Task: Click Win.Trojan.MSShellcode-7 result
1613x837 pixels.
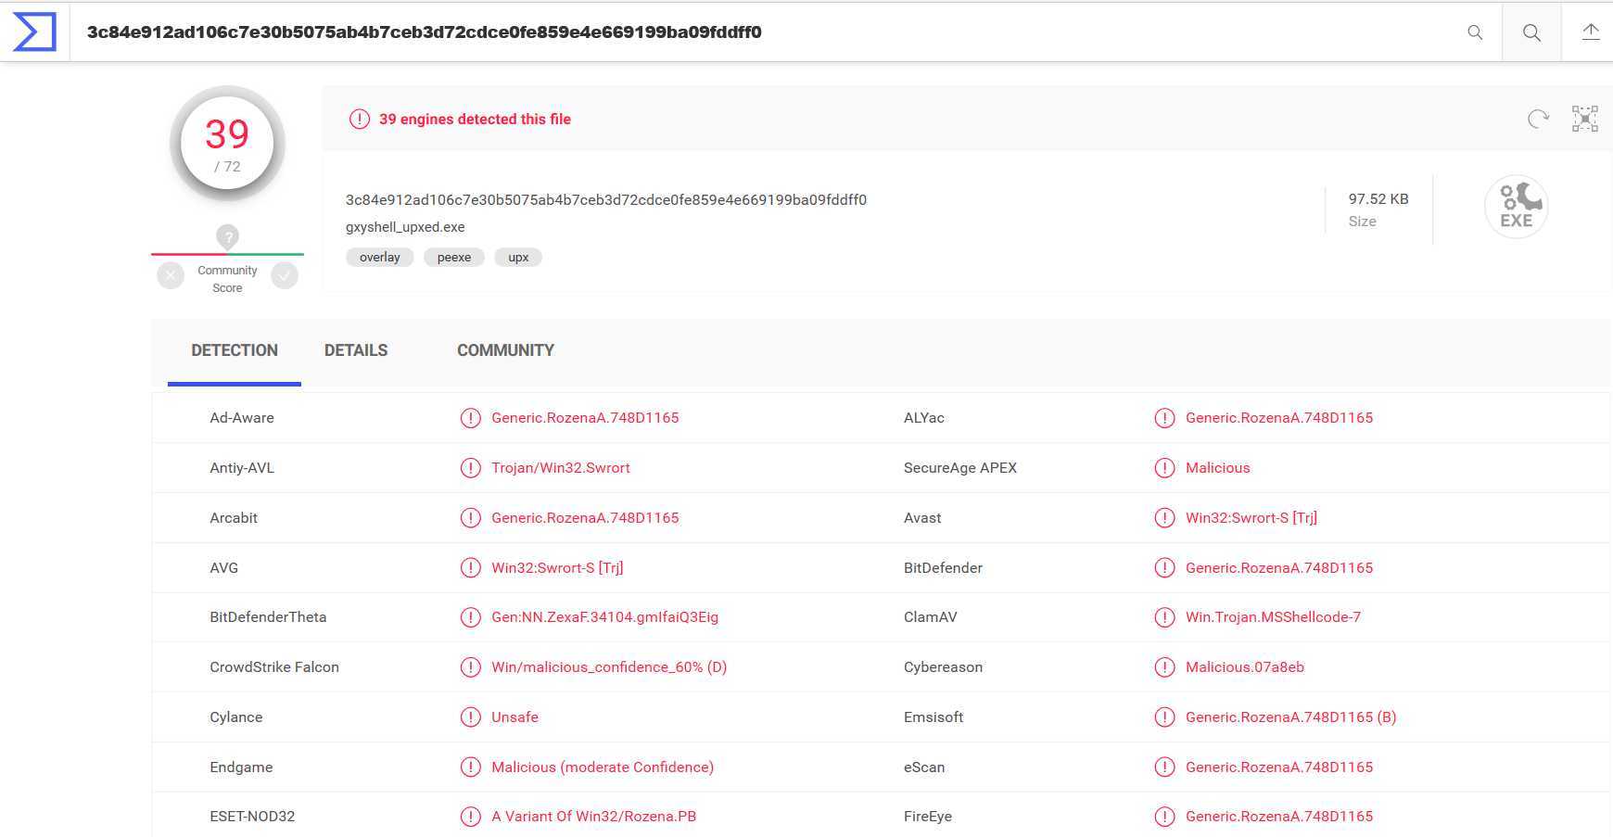Action: tap(1273, 617)
